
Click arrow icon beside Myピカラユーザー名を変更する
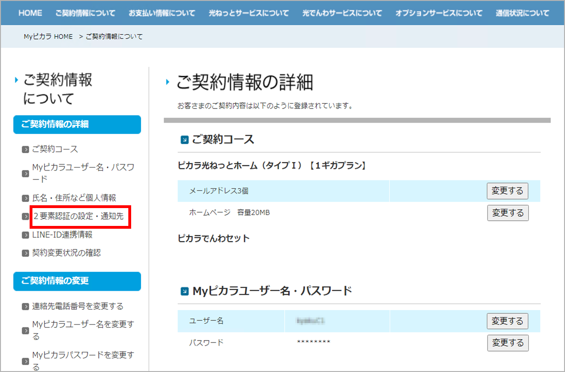click(x=25, y=331)
